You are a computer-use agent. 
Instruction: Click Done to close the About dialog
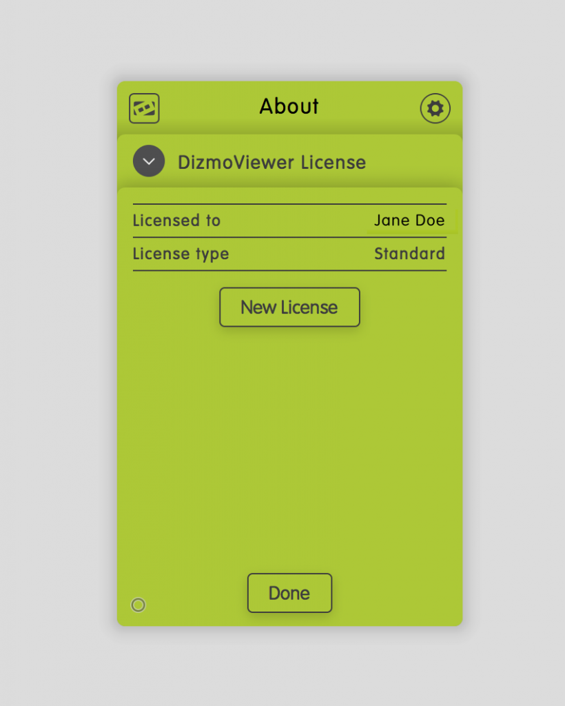tap(289, 593)
